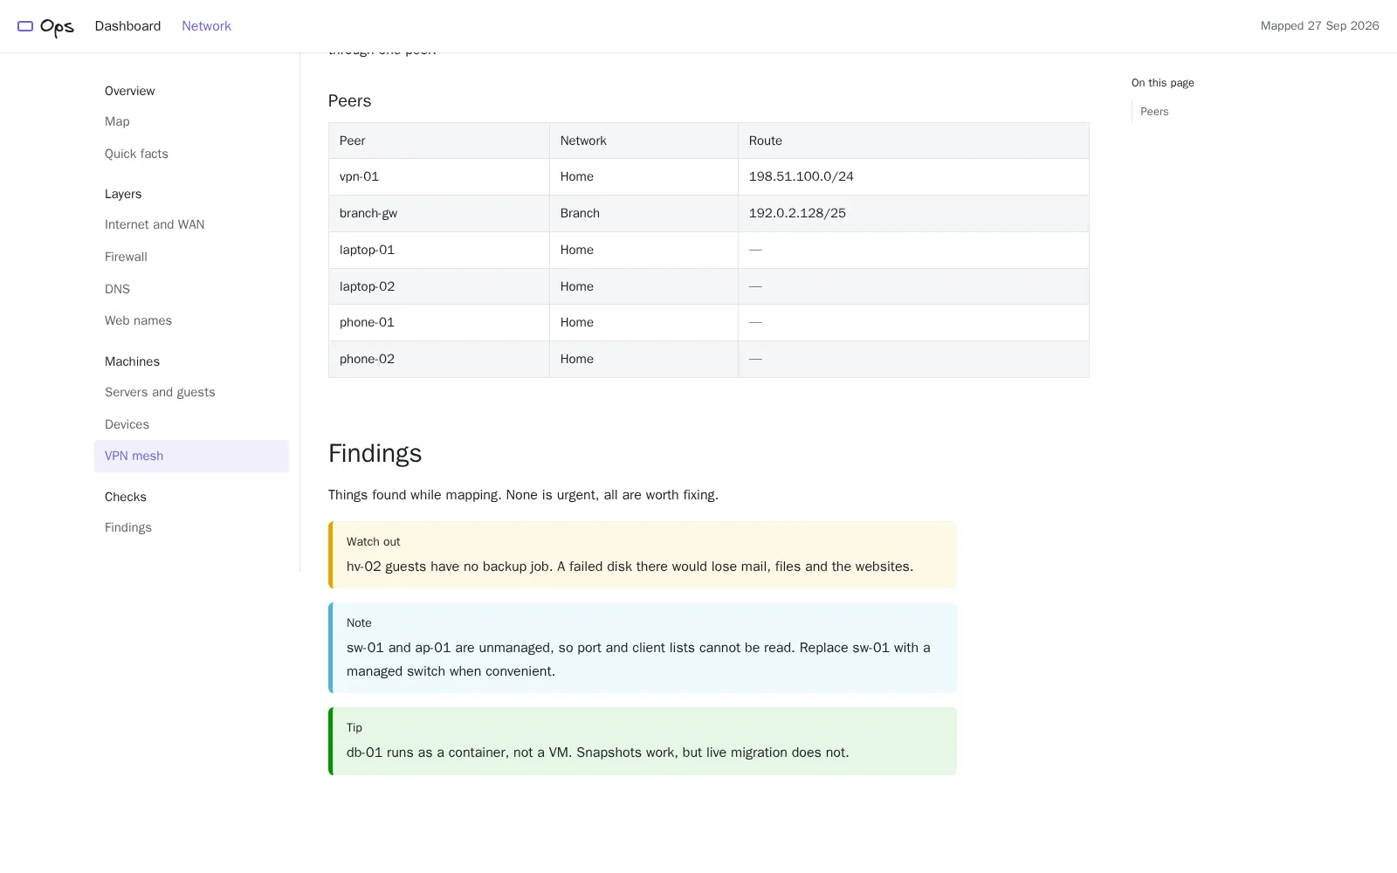Open the Network nav item
This screenshot has width=1397, height=873.
point(206,26)
